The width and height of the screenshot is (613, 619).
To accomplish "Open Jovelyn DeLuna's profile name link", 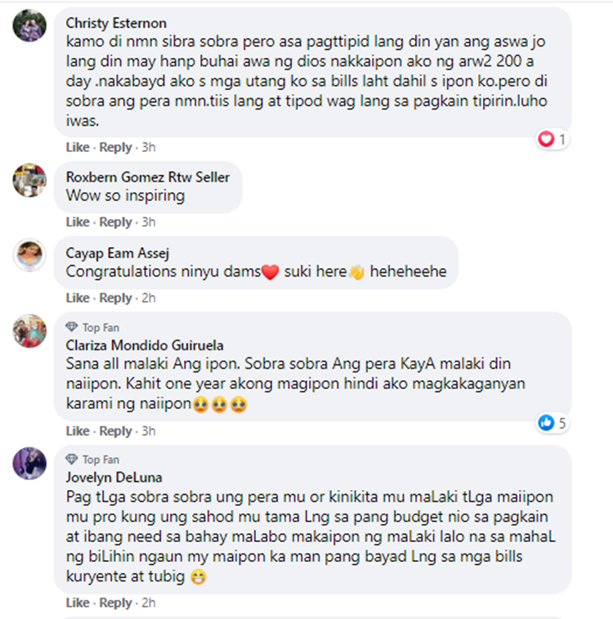I will [114, 478].
